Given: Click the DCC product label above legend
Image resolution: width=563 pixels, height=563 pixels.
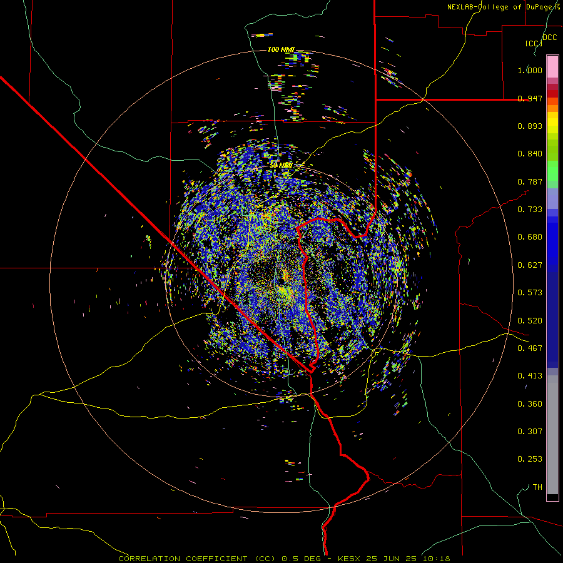Looking at the screenshot, I should pos(550,38).
